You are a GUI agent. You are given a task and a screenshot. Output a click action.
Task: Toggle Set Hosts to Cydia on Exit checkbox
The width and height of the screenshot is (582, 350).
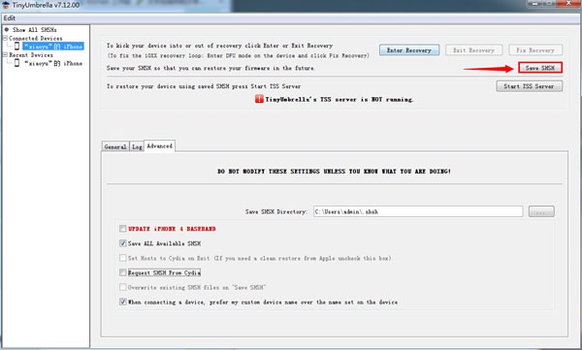(123, 258)
